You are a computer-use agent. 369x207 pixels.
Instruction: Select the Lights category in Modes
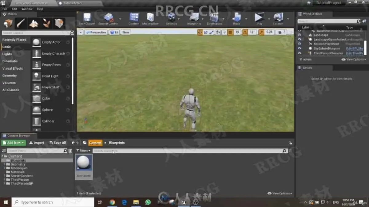(x=7, y=54)
